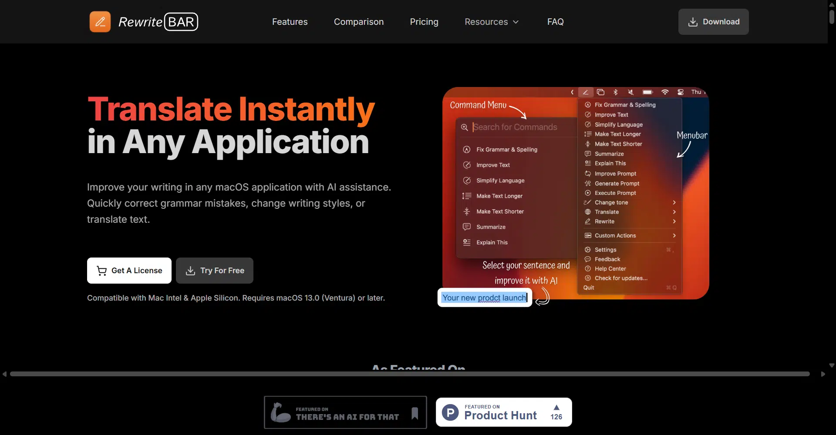
Task: Click the upvote triangle on Product Hunt badge
Action: pyautogui.click(x=556, y=408)
